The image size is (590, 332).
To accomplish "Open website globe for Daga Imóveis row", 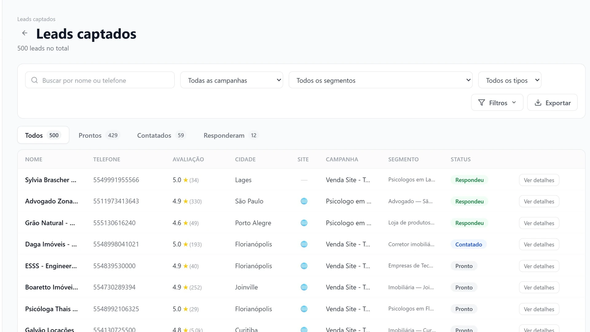I will click(304, 244).
